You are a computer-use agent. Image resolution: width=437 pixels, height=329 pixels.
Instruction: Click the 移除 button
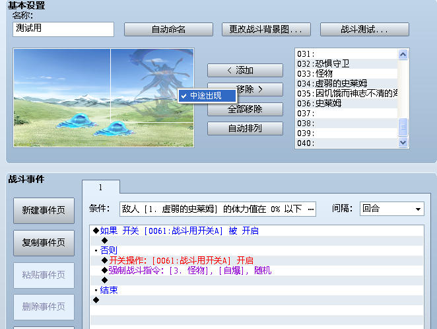(x=259, y=89)
